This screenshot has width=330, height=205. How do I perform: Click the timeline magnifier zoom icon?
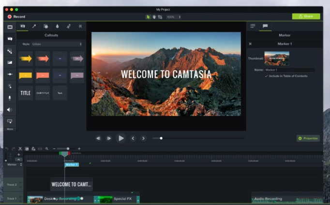(47, 148)
